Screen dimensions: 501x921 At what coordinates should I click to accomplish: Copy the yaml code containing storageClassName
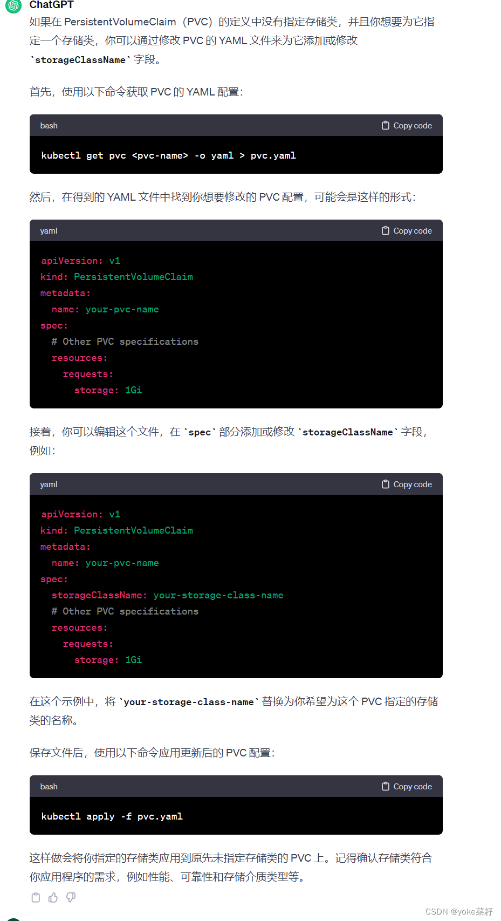[x=407, y=485]
